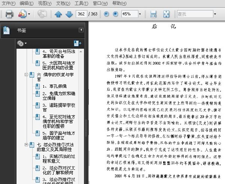Click bookmark icon beside 4、至元初对地方儒学机构
Viewport: 225px width, 184px height.
37,117
